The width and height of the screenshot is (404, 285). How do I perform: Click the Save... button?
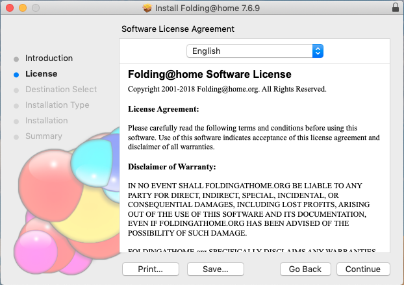(x=216, y=269)
